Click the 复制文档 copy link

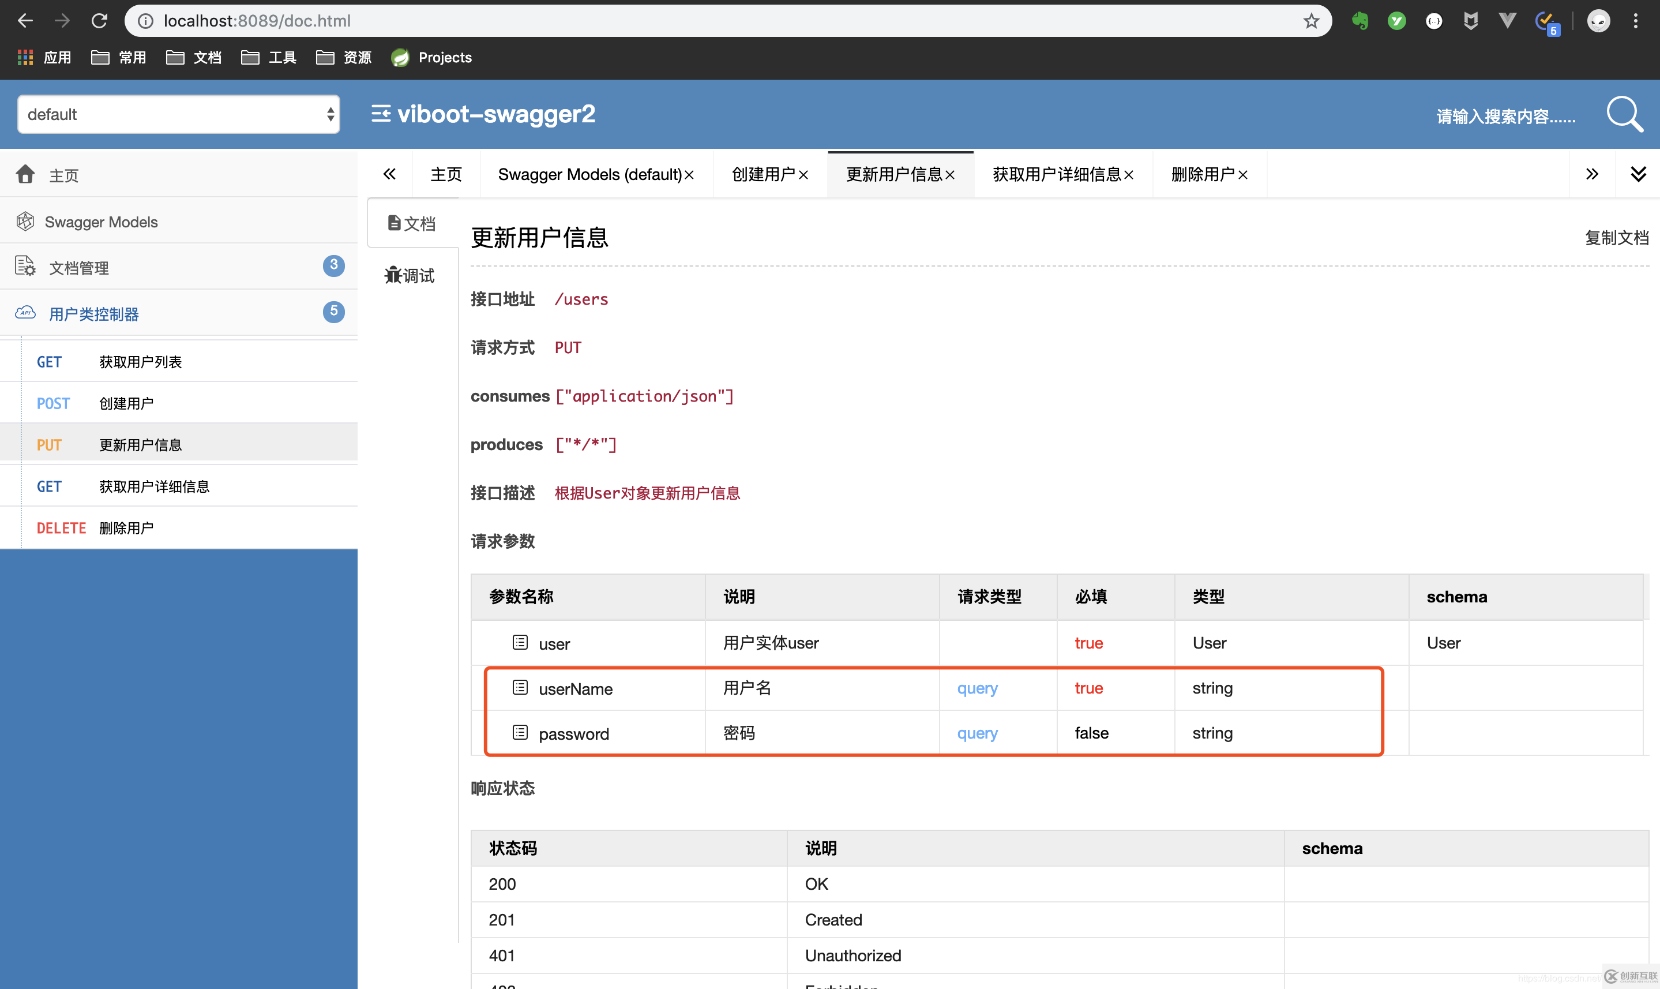1616,238
